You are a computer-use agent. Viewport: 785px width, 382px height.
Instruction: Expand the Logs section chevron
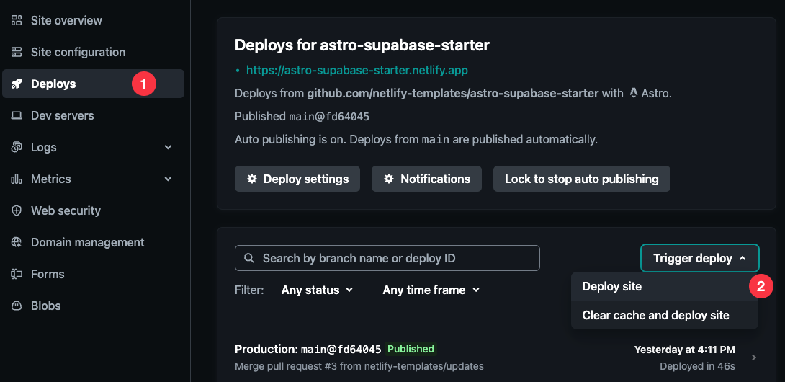pos(169,147)
